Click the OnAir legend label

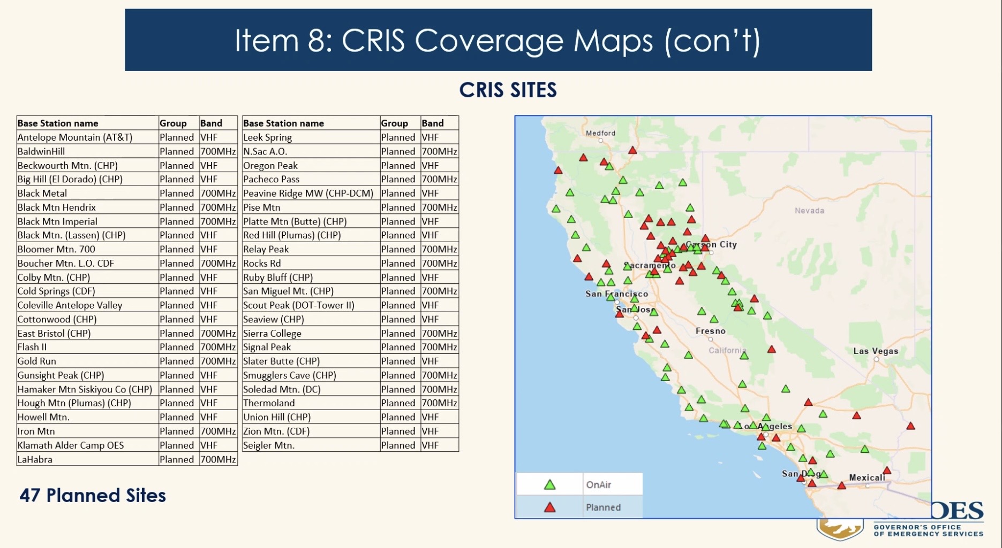pyautogui.click(x=598, y=485)
